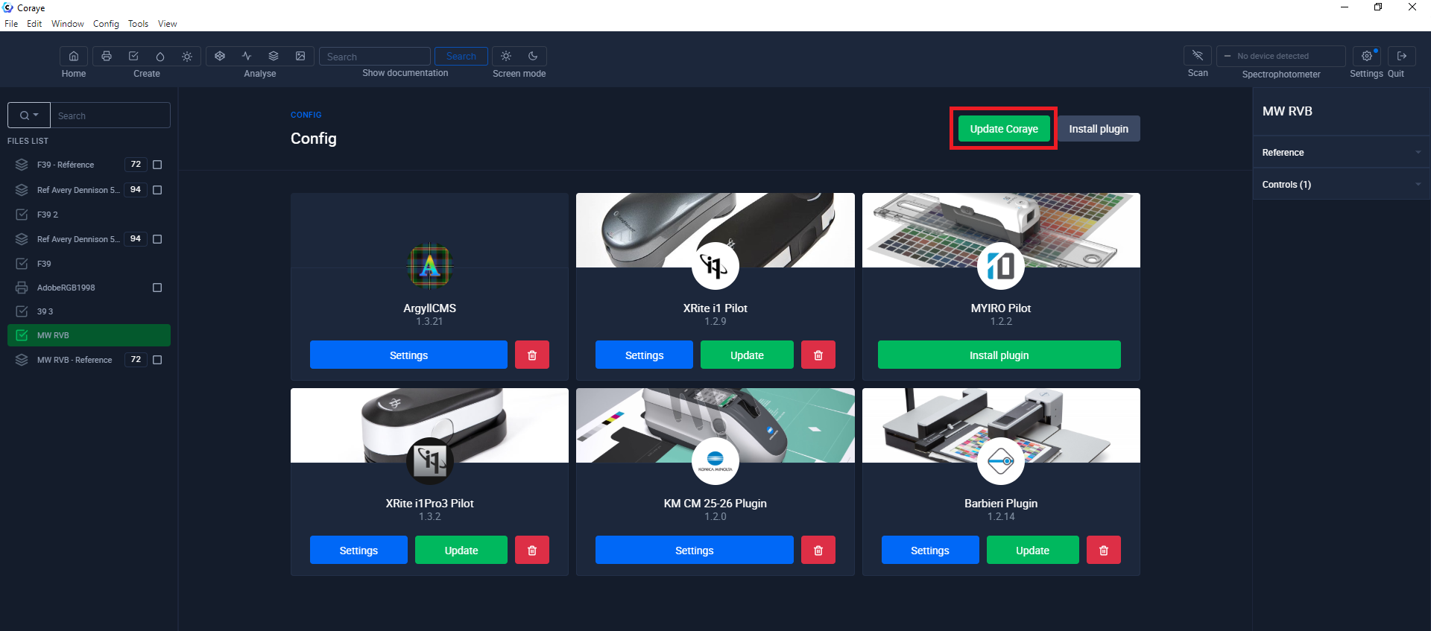Click the Quit exit-arrow icon
The width and height of the screenshot is (1431, 631).
coord(1402,56)
